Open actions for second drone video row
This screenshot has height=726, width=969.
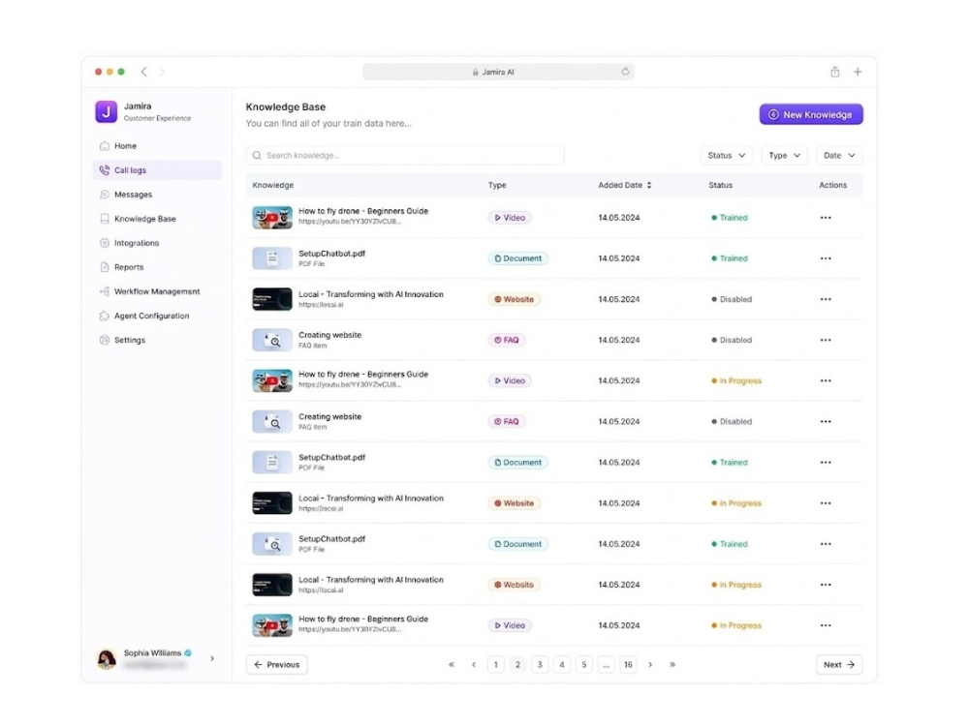pyautogui.click(x=826, y=380)
